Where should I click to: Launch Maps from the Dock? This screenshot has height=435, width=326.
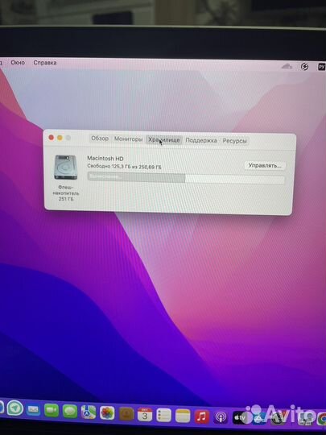point(89,412)
